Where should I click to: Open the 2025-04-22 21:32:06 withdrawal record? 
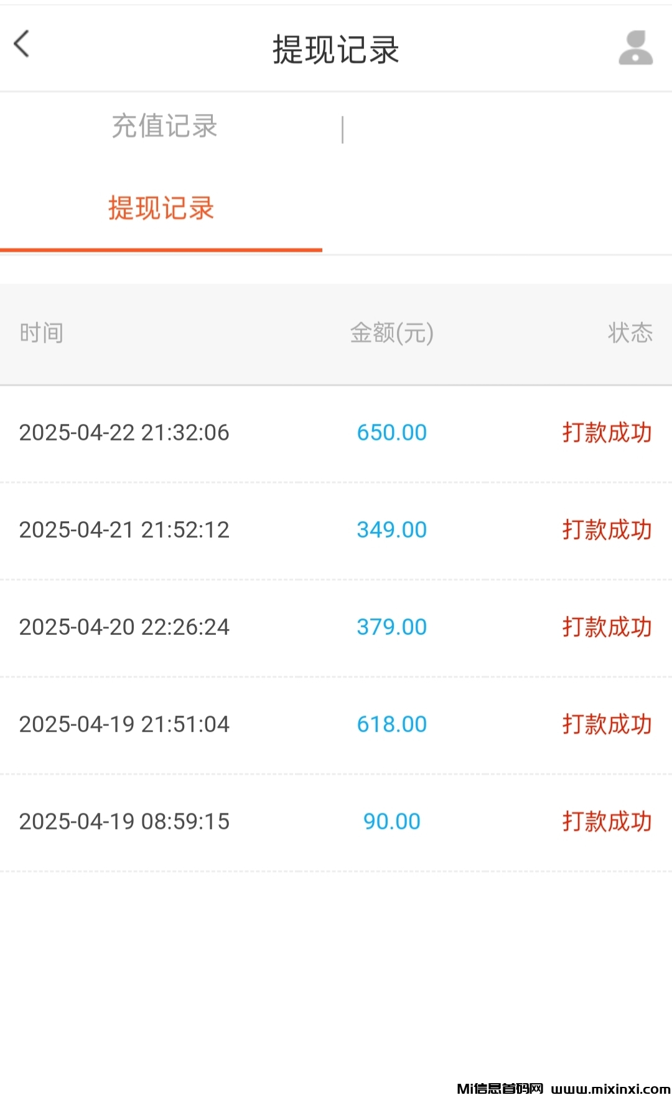point(124,433)
